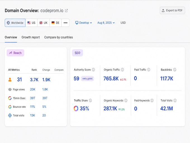Click the All Metrics header
Screen dimensions: 190x143
click(14, 70)
